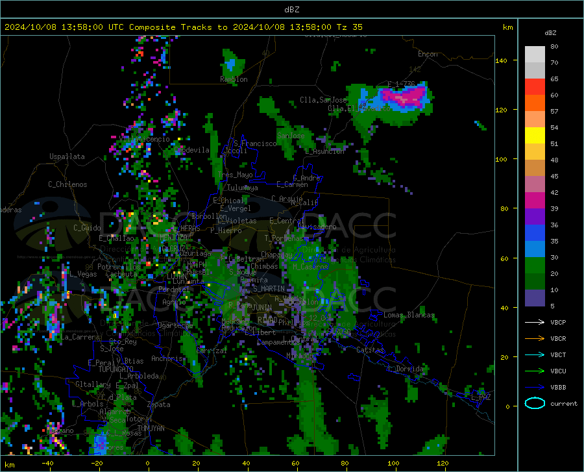Click the Villavicencio label

pyautogui.click(x=145, y=139)
